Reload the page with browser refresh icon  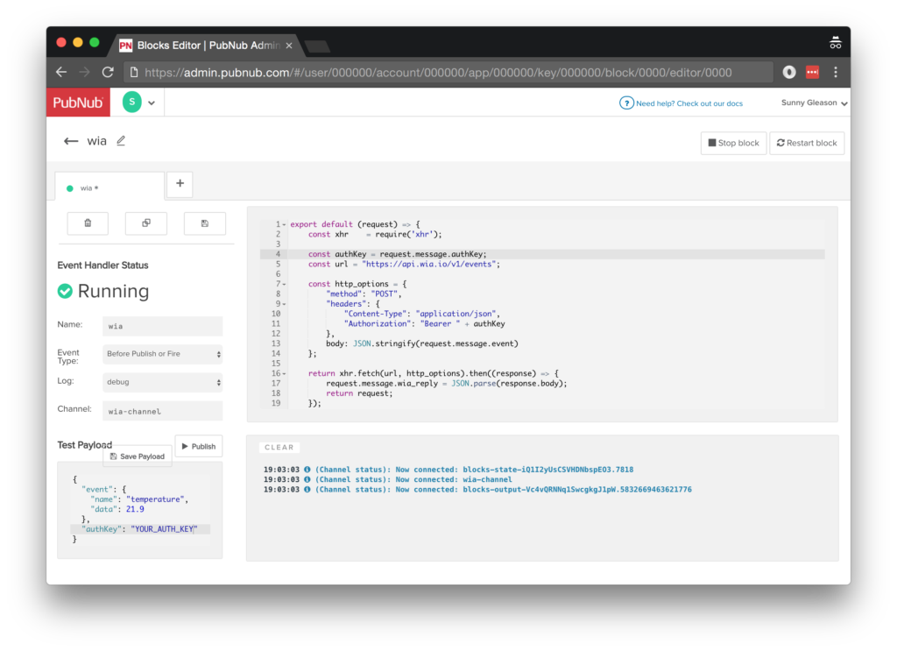108,72
